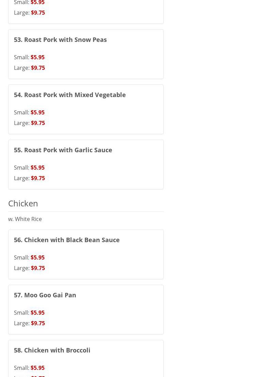This screenshot has height=377, width=262.
Task: Open Roast Pork with Garlic Sauce item
Action: [x=63, y=150]
